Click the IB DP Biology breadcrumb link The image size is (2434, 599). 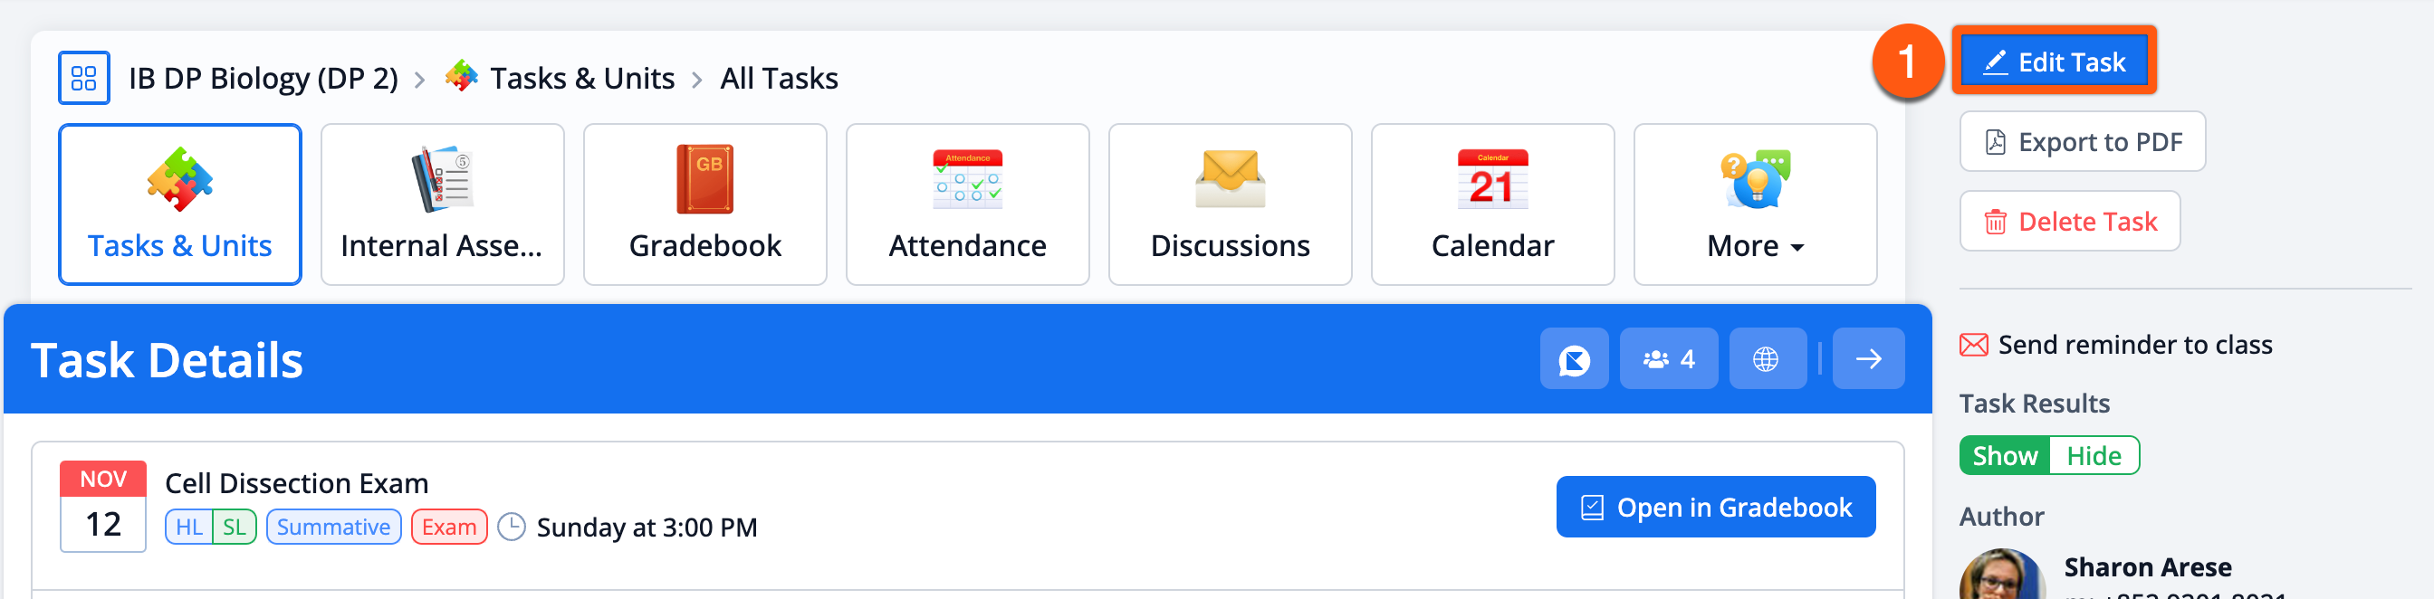pyautogui.click(x=263, y=79)
